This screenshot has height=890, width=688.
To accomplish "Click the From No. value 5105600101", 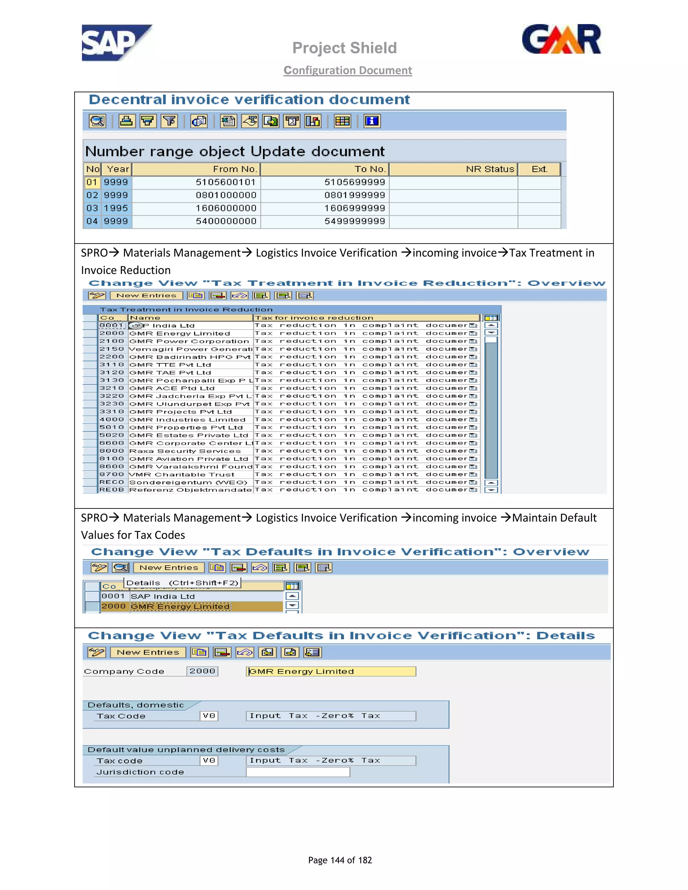I will point(226,182).
